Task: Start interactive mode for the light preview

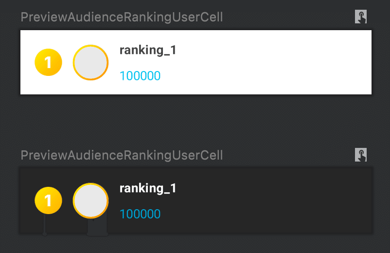Action: click(361, 17)
